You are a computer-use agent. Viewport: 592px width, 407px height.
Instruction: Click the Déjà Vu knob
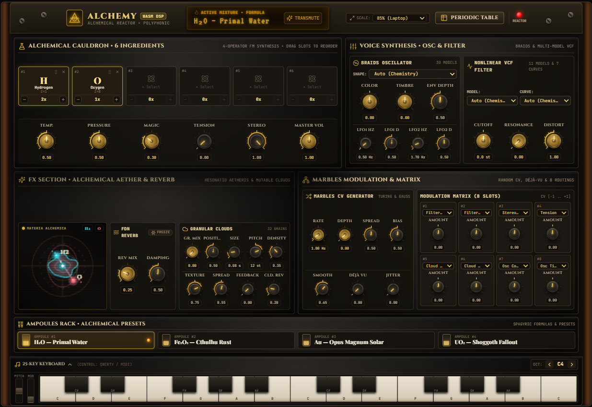[358, 289]
